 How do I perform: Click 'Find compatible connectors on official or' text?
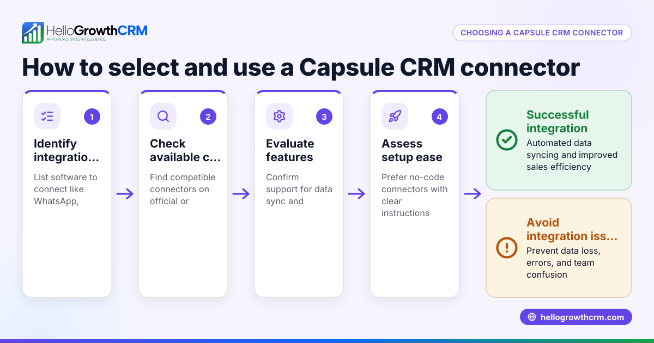183,189
